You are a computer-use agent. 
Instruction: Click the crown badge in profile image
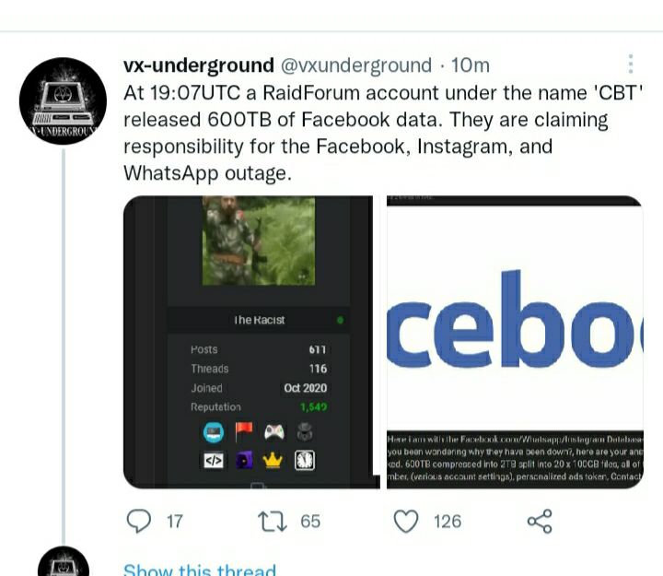[x=273, y=460]
